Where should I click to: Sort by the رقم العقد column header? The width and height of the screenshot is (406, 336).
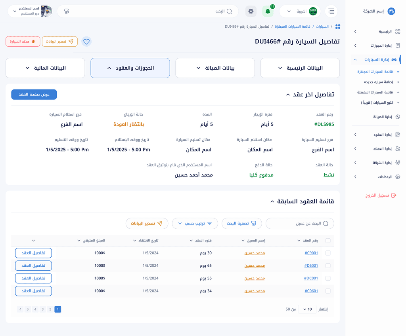308,241
